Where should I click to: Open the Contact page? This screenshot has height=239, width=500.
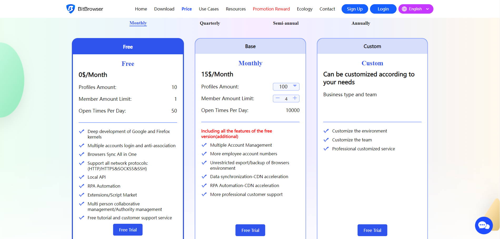point(327,9)
